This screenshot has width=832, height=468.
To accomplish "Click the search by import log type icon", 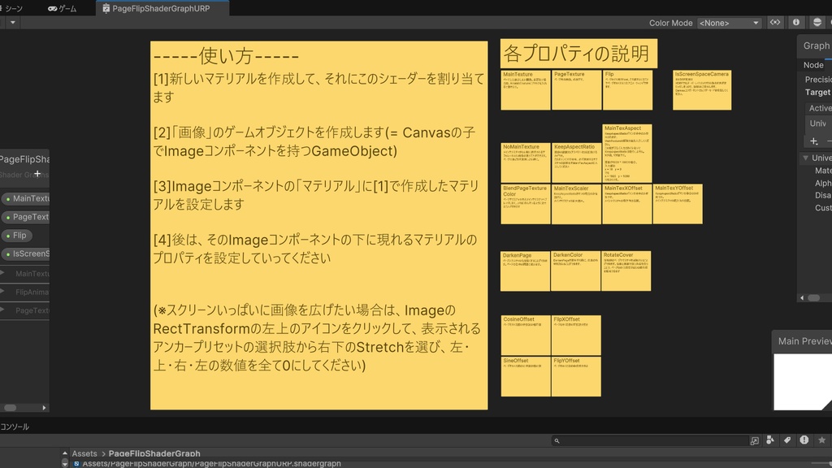I will [x=804, y=440].
